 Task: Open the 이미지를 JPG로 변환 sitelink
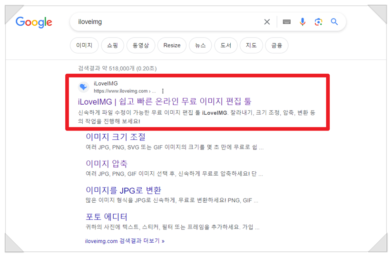[x=124, y=190]
